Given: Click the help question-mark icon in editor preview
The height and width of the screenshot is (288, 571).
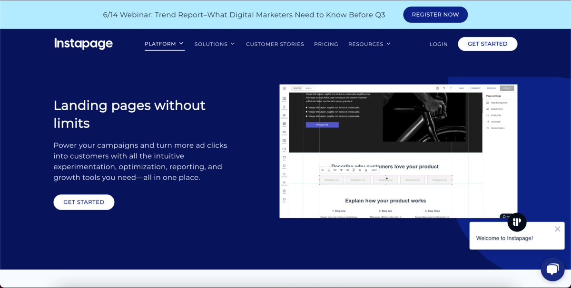Looking at the screenshot, I should coord(438,88).
